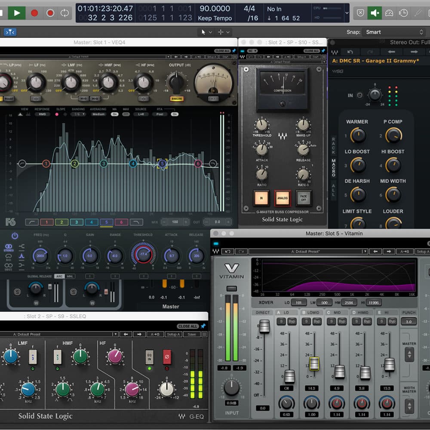
Task: Solo the Vitamin C MID band
Action: (x=331, y=321)
